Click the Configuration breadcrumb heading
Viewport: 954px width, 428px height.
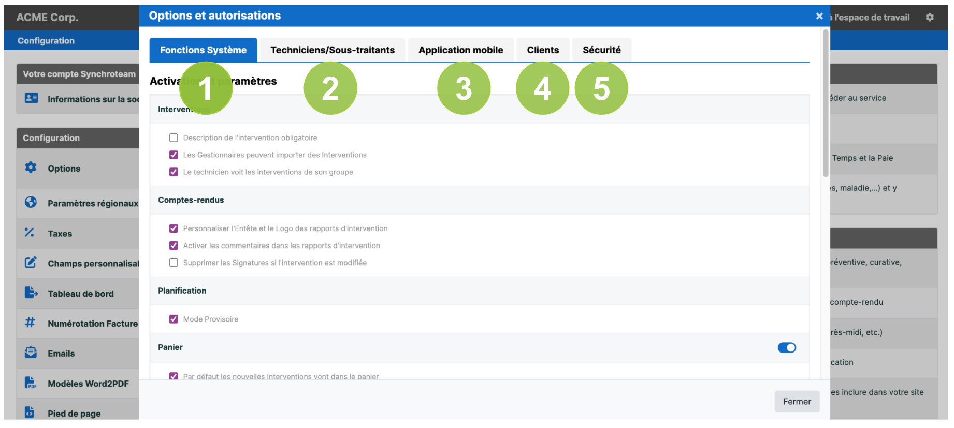coord(46,40)
